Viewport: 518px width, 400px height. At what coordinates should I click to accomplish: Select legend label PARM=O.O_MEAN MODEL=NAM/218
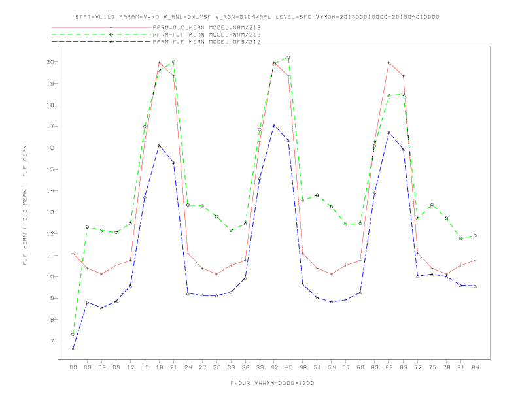point(207,27)
